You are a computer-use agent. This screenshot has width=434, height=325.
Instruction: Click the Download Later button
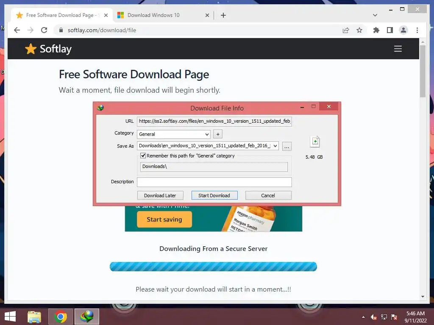(160, 196)
